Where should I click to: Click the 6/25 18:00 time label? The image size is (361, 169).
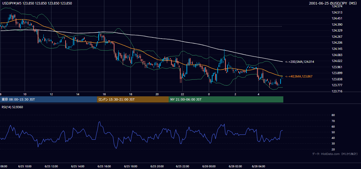pos(131,166)
